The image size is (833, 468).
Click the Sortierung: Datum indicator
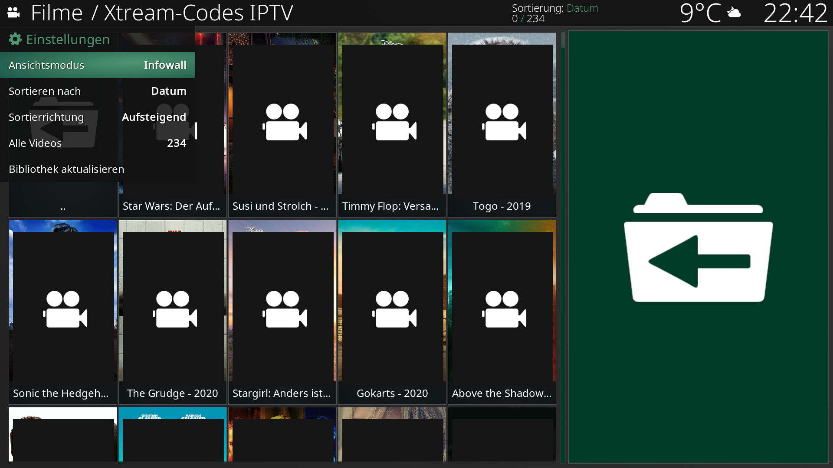click(555, 8)
